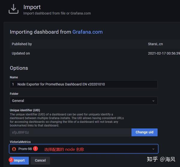Screen dimensions: 180x167
Task: Click the Cancel button
Action: pyautogui.click(x=40, y=161)
